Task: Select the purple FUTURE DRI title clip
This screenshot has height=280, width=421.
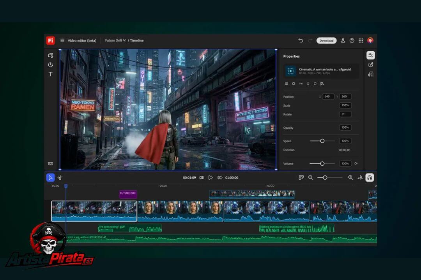Action: pyautogui.click(x=128, y=194)
